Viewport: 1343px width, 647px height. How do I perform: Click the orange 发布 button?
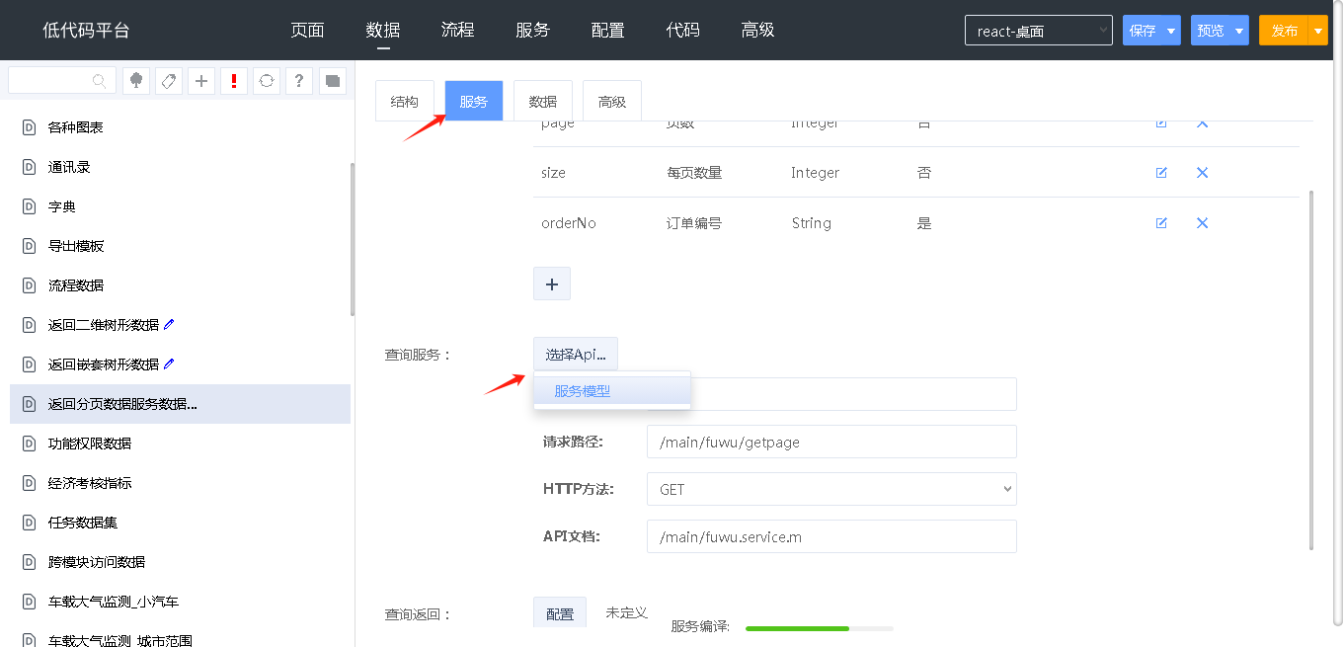pos(1284,31)
